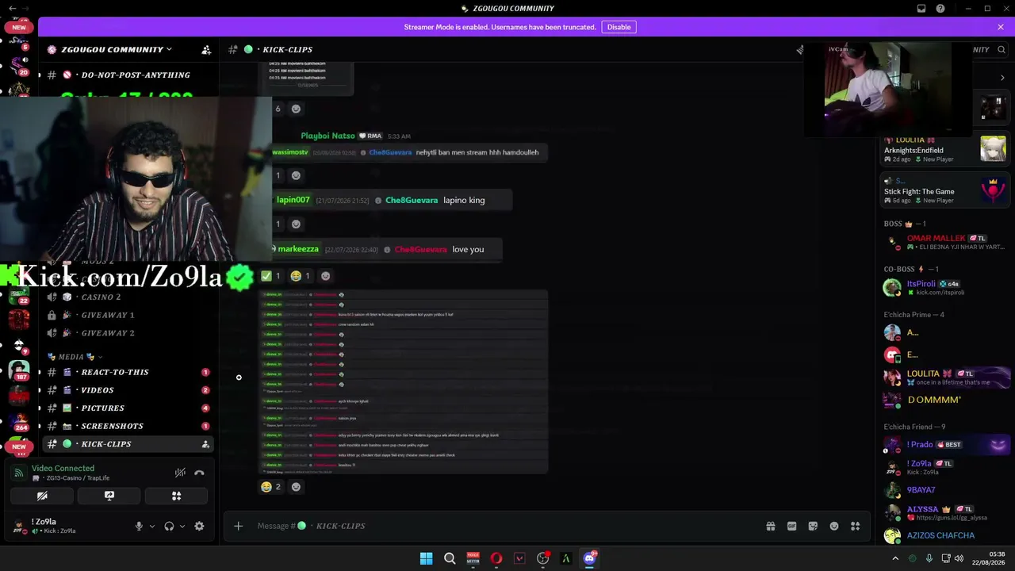Open the Stick Fight: The Game card
Screen dimensions: 1015x571
coord(945,190)
